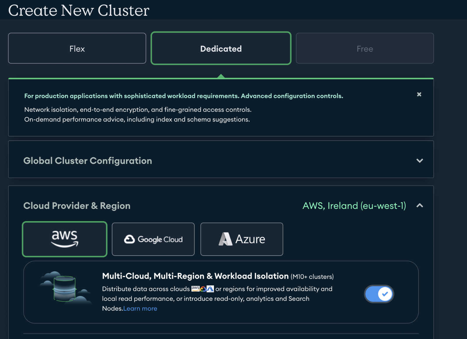467x339 pixels.
Task: Select the AWS cloud provider tile
Action: (x=65, y=239)
